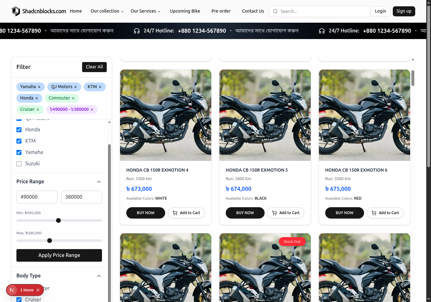Open the Next.js dev tools N icon

(x=12, y=290)
